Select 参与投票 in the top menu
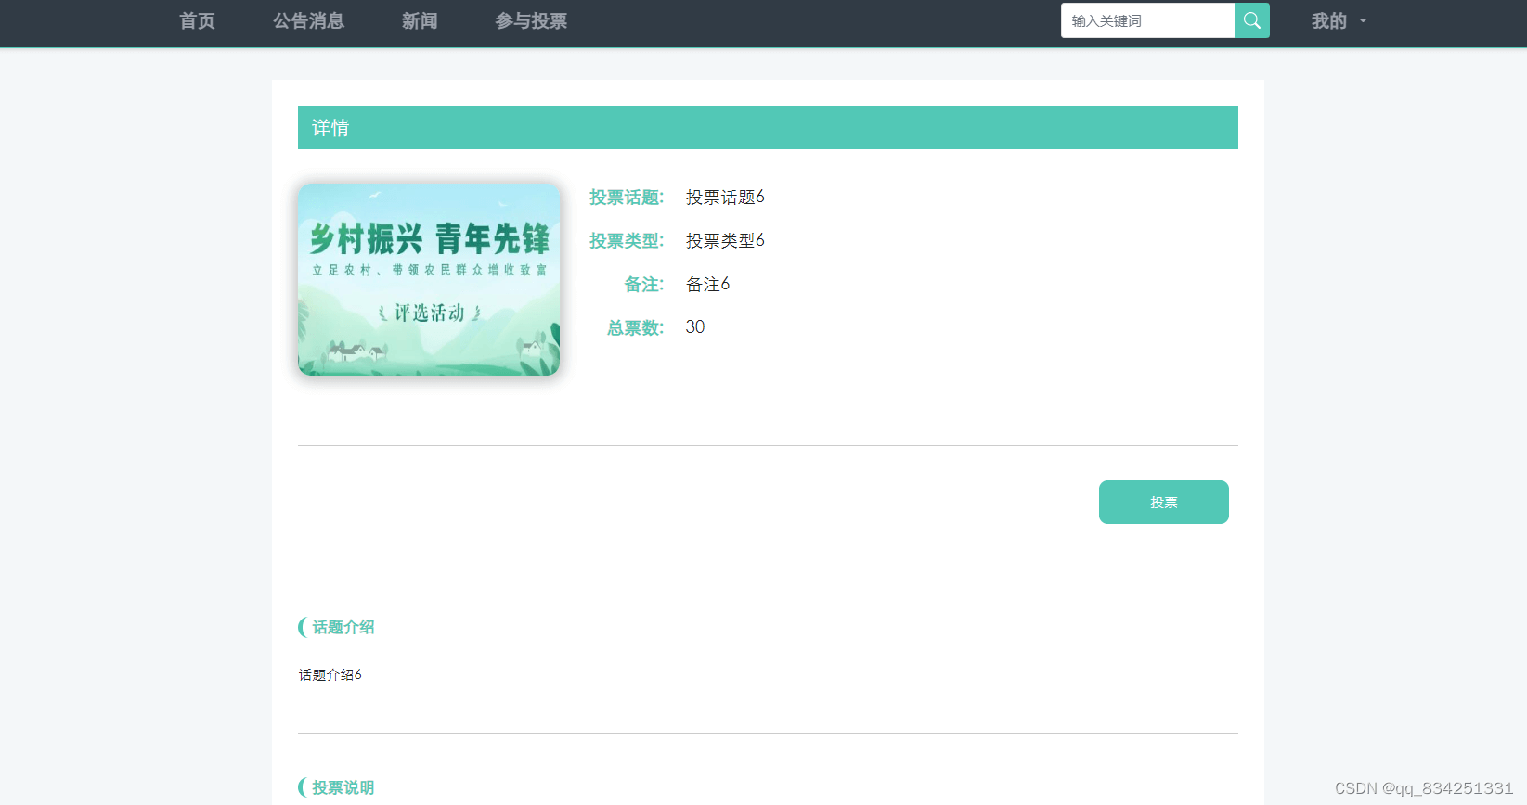Image resolution: width=1527 pixels, height=805 pixels. (531, 21)
